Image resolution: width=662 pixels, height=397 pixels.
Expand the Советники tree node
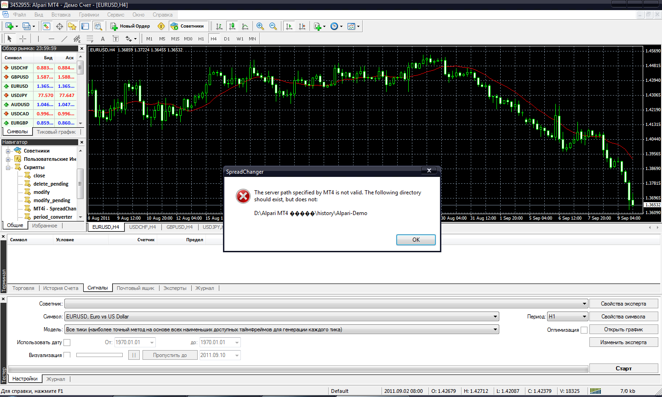8,151
